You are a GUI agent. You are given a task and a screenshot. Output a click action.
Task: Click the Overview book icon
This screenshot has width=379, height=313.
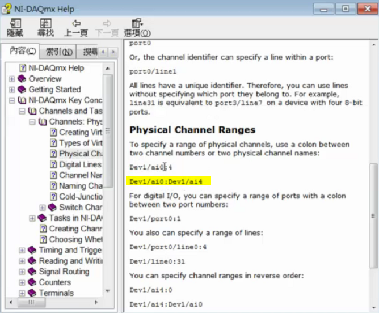coord(22,78)
